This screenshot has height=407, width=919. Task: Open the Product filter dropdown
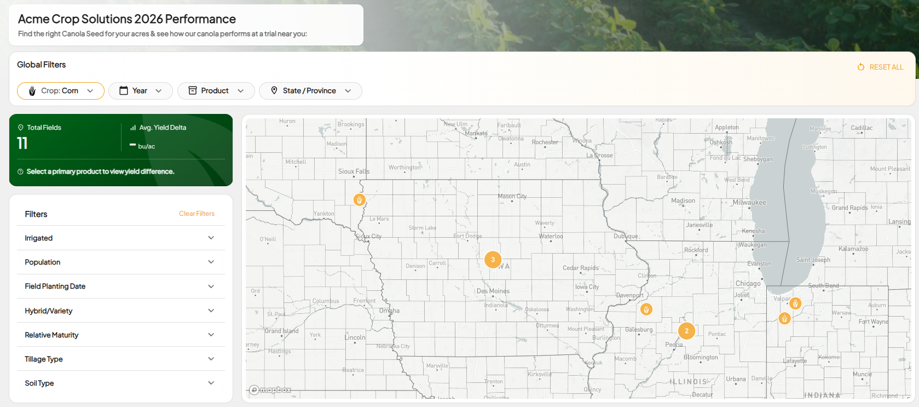click(x=216, y=91)
